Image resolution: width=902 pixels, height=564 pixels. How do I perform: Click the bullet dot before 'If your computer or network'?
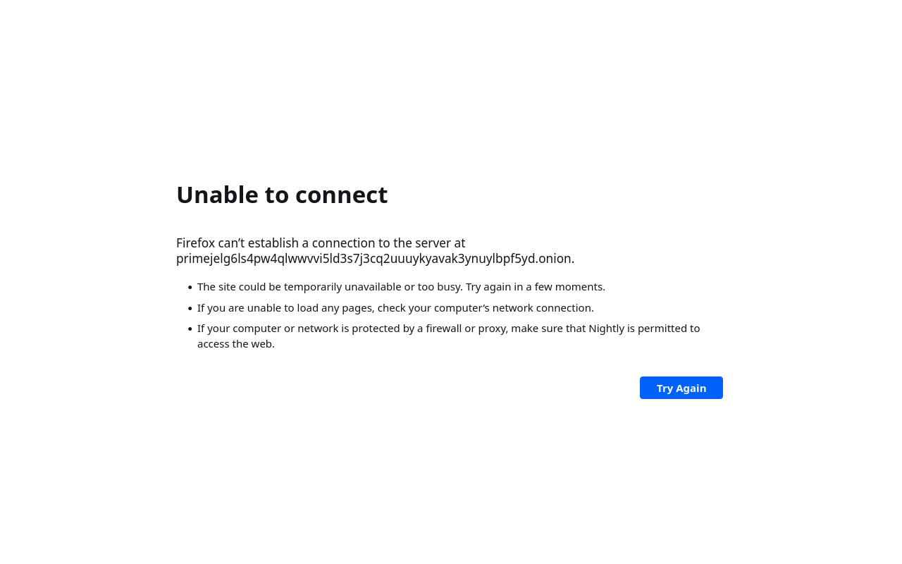coord(190,329)
